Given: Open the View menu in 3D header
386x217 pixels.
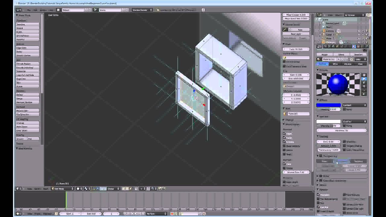Looking at the screenshot, I should 30,189.
